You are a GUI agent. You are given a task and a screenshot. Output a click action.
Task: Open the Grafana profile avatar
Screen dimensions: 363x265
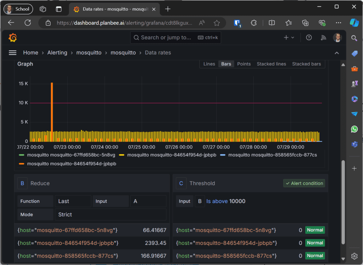pyautogui.click(x=337, y=38)
